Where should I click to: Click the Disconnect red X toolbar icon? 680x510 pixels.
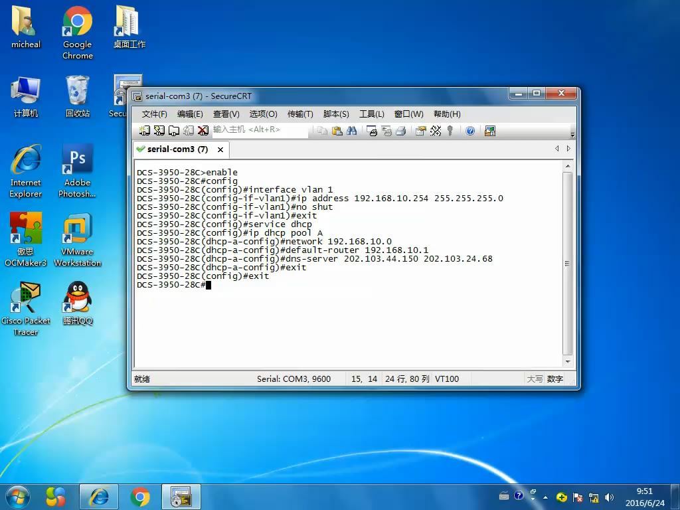[x=203, y=131]
